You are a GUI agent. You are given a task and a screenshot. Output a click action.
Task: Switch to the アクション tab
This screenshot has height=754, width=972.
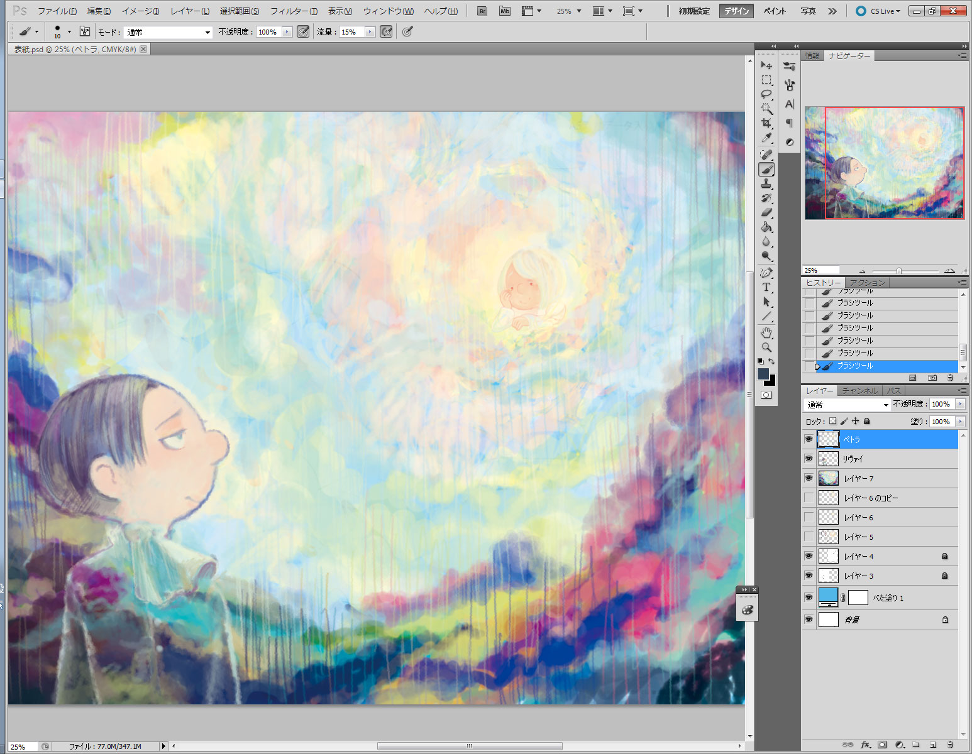867,283
